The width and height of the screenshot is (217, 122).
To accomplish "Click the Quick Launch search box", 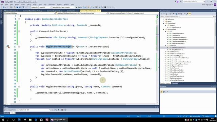I will (x=194, y=1).
